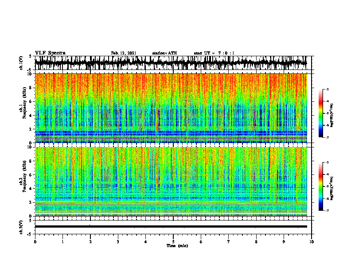Click the time axis tick label '10'
This screenshot has height=271, width=351.
tap(312, 242)
